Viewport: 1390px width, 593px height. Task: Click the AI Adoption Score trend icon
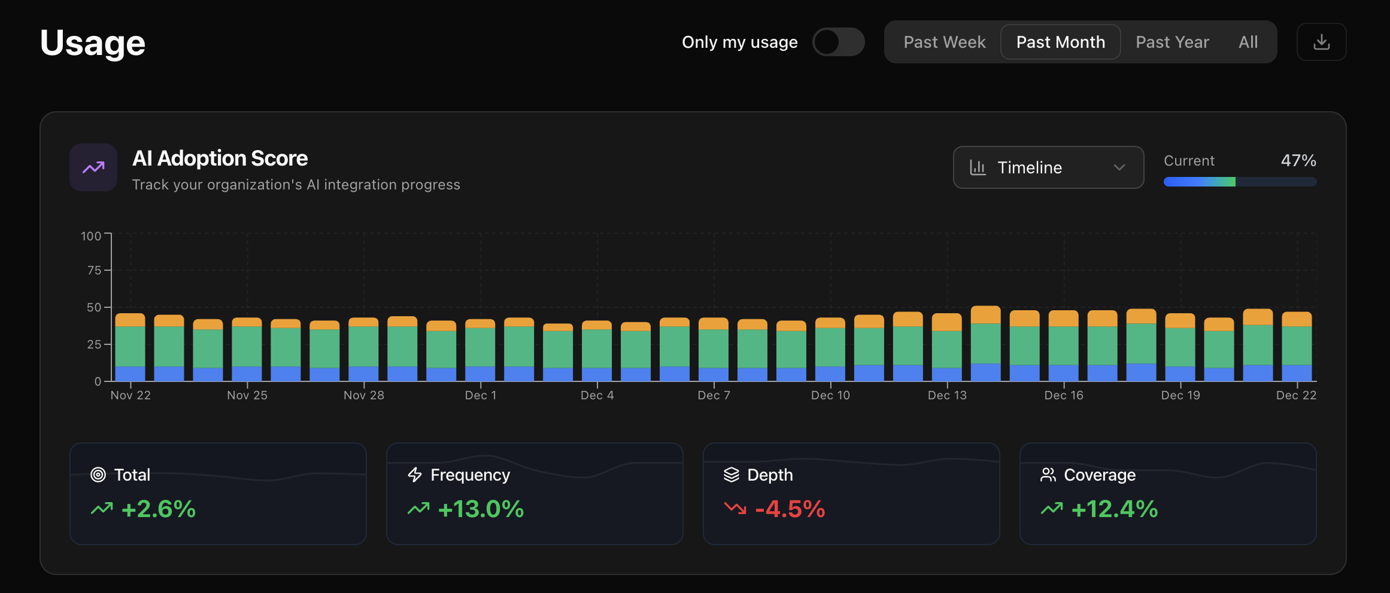tap(93, 167)
